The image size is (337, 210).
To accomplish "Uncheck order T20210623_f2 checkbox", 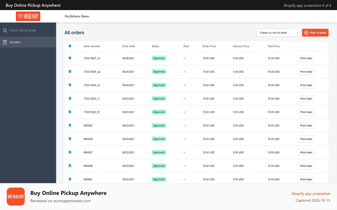I will pos(70,112).
